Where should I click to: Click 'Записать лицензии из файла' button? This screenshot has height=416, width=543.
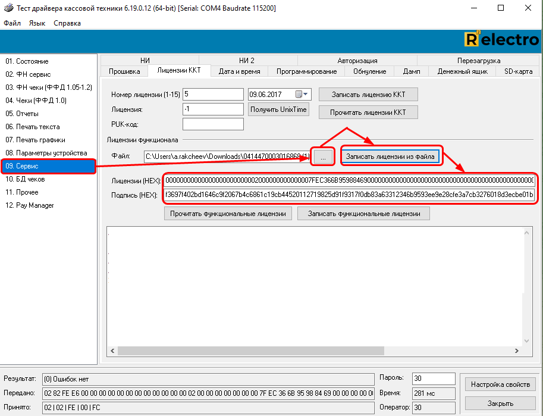pos(392,157)
